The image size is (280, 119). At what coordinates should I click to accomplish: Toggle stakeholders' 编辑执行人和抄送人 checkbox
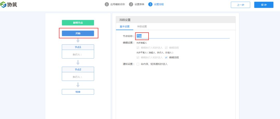138,58
